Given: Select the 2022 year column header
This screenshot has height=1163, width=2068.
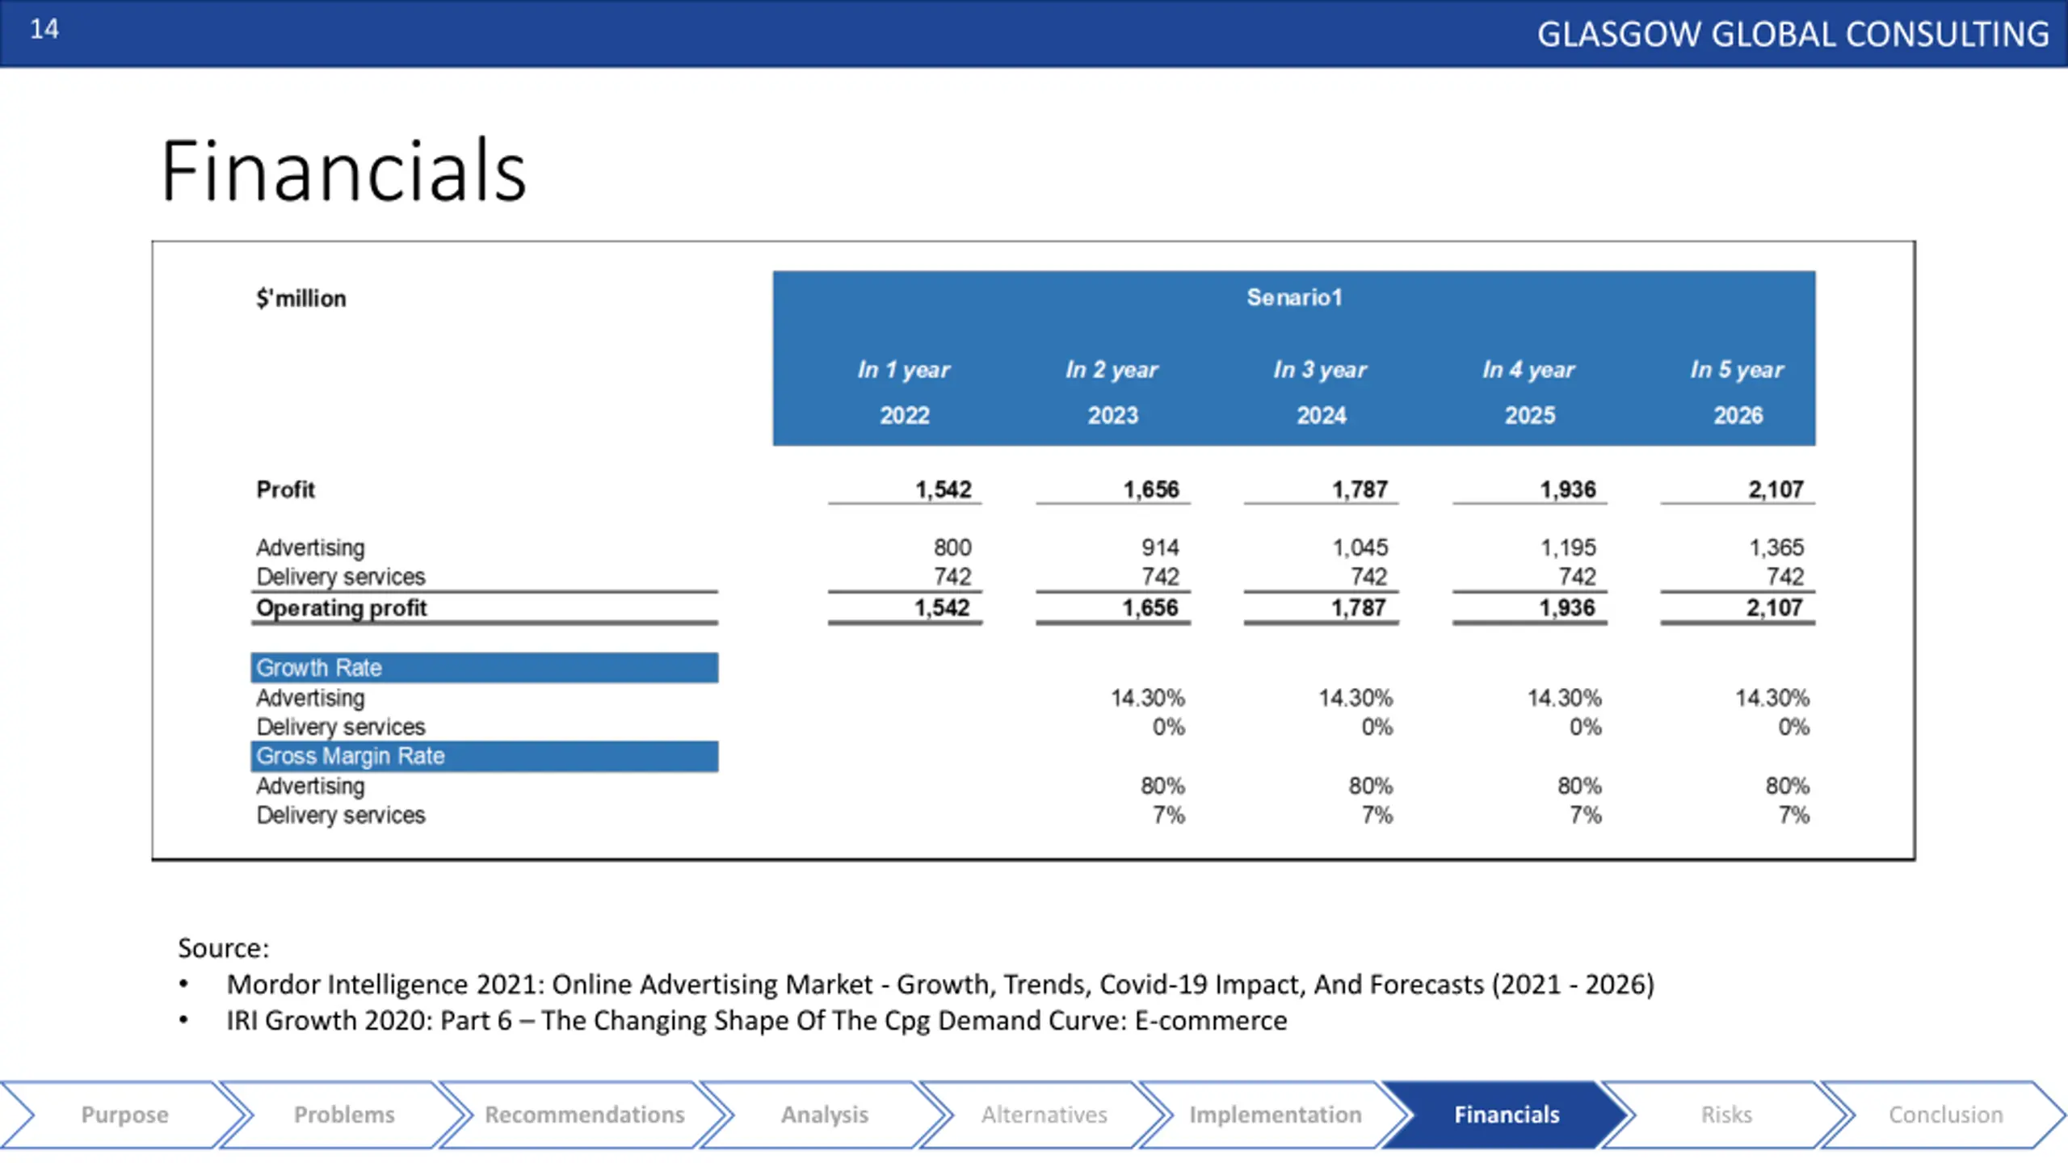Looking at the screenshot, I should pos(905,415).
